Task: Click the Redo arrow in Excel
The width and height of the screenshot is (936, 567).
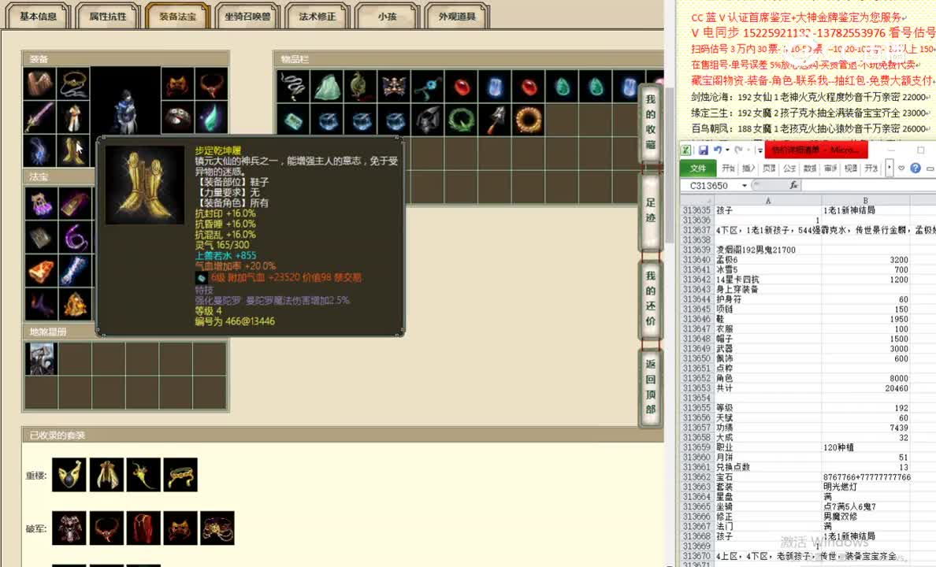Action: point(739,150)
